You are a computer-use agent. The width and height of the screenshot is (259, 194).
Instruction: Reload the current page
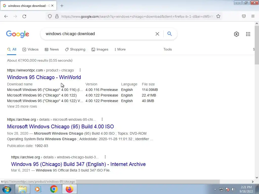[x=24, y=16]
